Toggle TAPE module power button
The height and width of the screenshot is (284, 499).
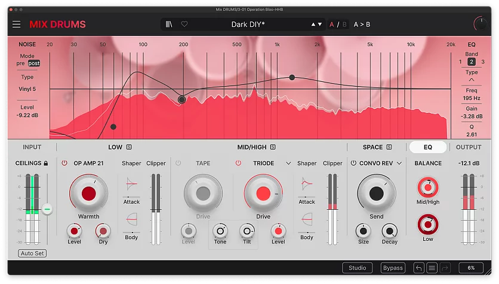(178, 163)
